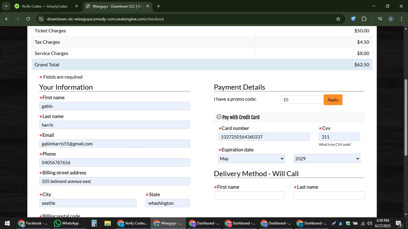Click the Grand Total row label
408x229 pixels.
click(47, 65)
